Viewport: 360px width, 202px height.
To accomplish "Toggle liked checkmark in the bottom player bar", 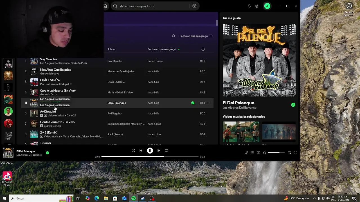I will (47, 153).
